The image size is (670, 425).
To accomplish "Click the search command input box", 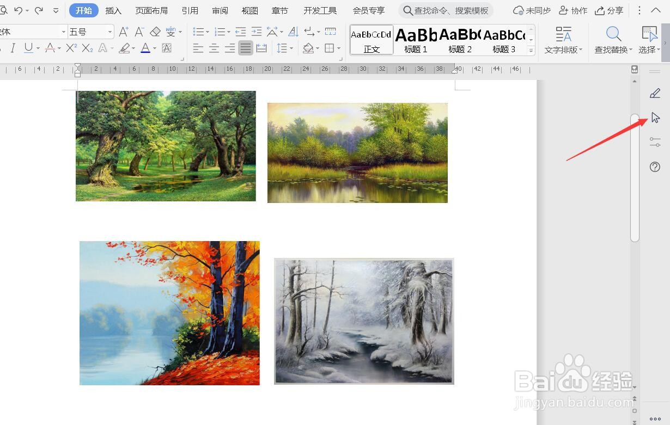I will point(446,10).
